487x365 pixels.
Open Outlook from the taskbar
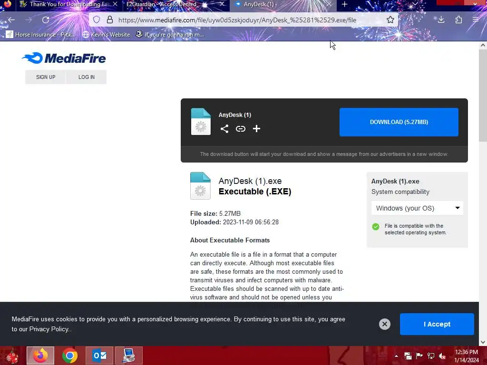[99, 355]
